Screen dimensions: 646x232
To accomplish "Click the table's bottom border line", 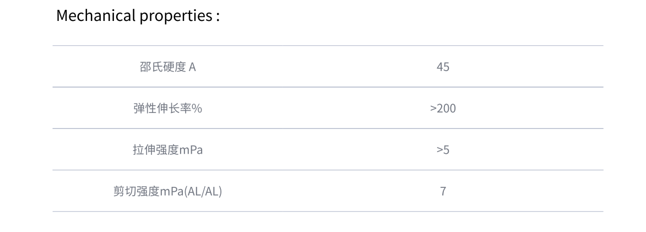I will (328, 212).
